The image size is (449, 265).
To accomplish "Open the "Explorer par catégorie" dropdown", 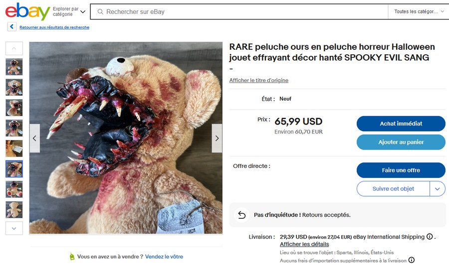I will tap(69, 11).
